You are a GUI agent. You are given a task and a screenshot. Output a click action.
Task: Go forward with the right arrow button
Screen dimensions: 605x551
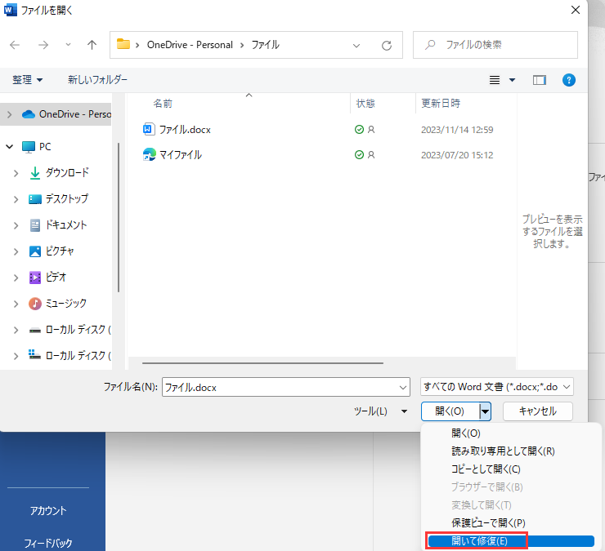pyautogui.click(x=43, y=45)
